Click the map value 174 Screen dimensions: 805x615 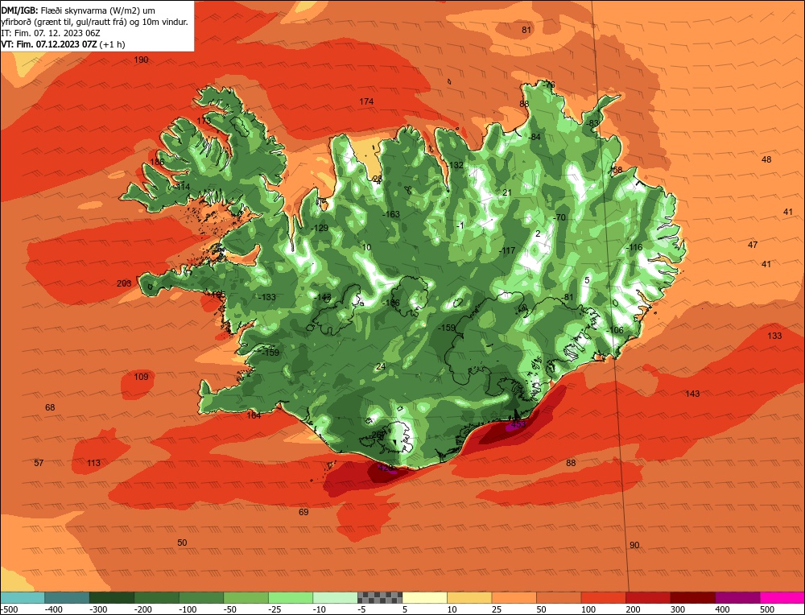pyautogui.click(x=366, y=101)
